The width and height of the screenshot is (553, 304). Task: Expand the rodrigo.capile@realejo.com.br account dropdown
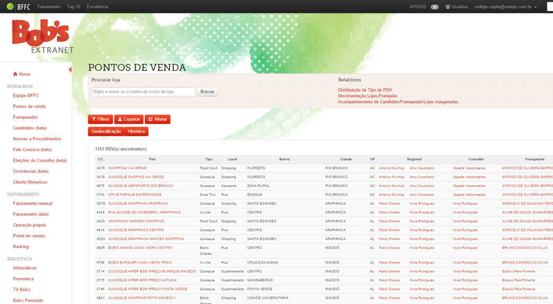506,7
